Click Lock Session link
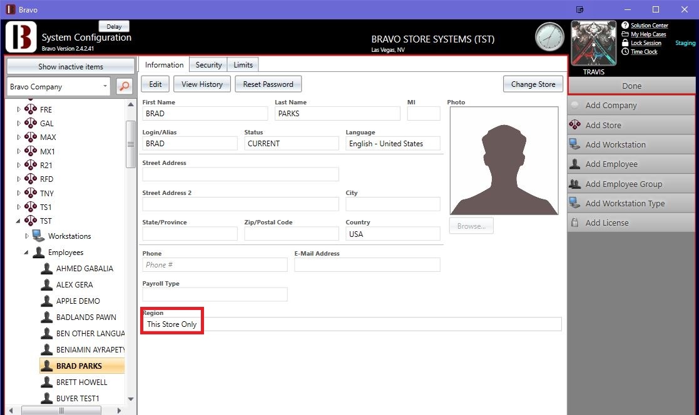699x415 pixels. pyautogui.click(x=646, y=43)
